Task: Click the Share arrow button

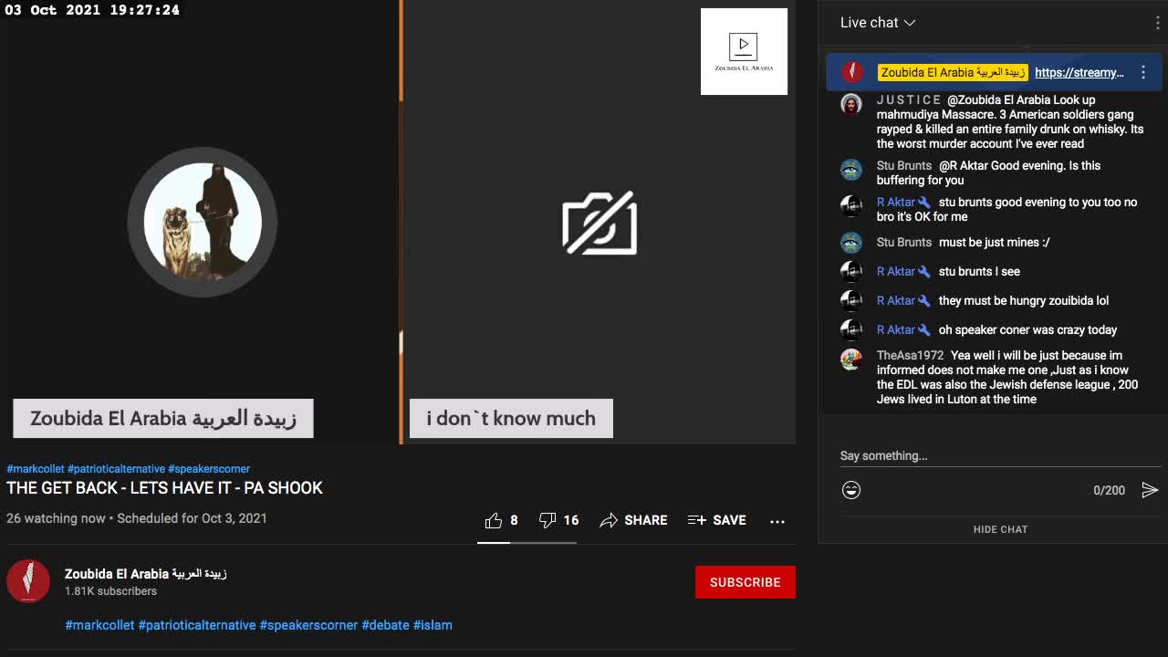Action: [633, 520]
